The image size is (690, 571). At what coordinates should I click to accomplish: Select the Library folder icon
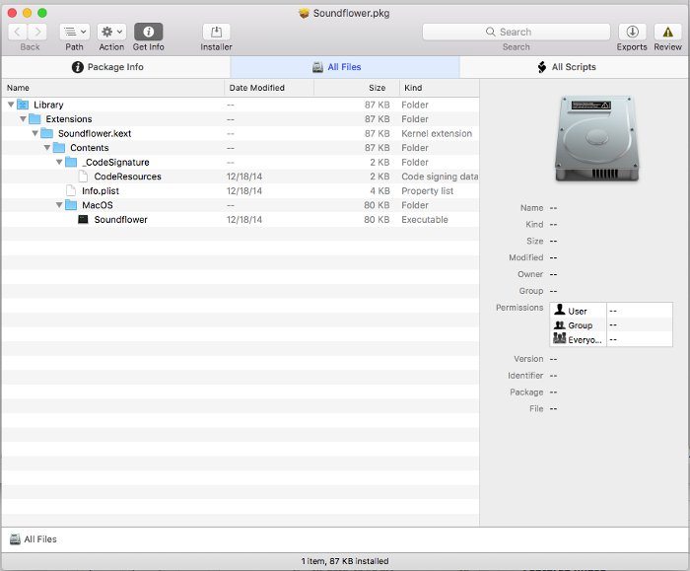(23, 105)
